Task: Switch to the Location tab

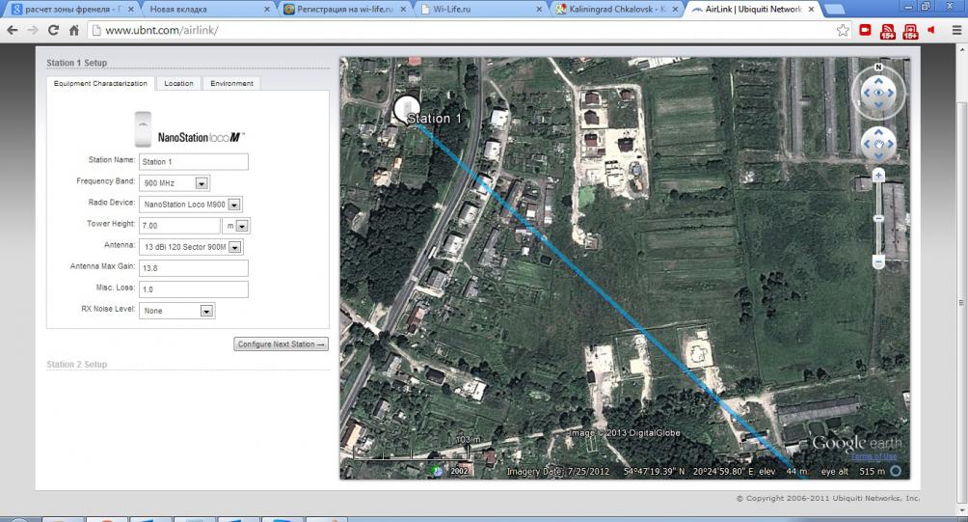Action: point(178,83)
